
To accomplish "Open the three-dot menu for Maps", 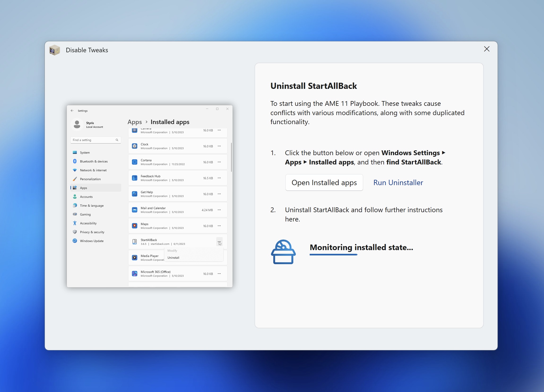I will pyautogui.click(x=219, y=226).
